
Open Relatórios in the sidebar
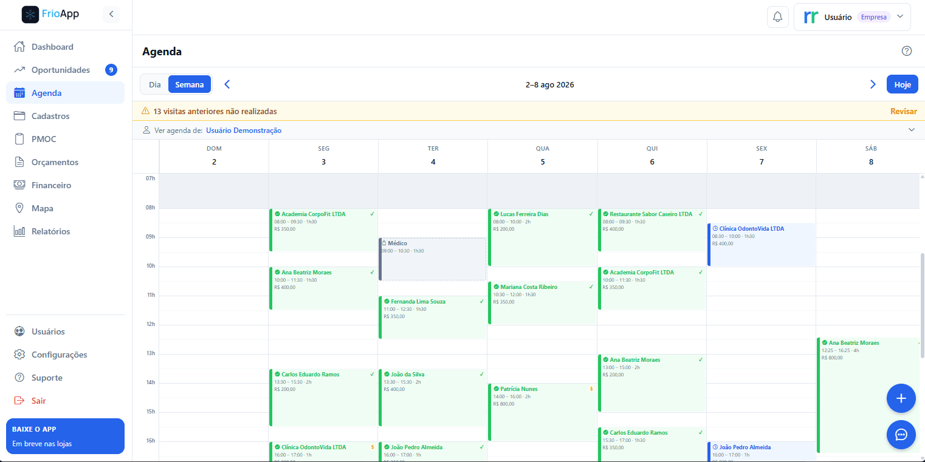click(65, 231)
